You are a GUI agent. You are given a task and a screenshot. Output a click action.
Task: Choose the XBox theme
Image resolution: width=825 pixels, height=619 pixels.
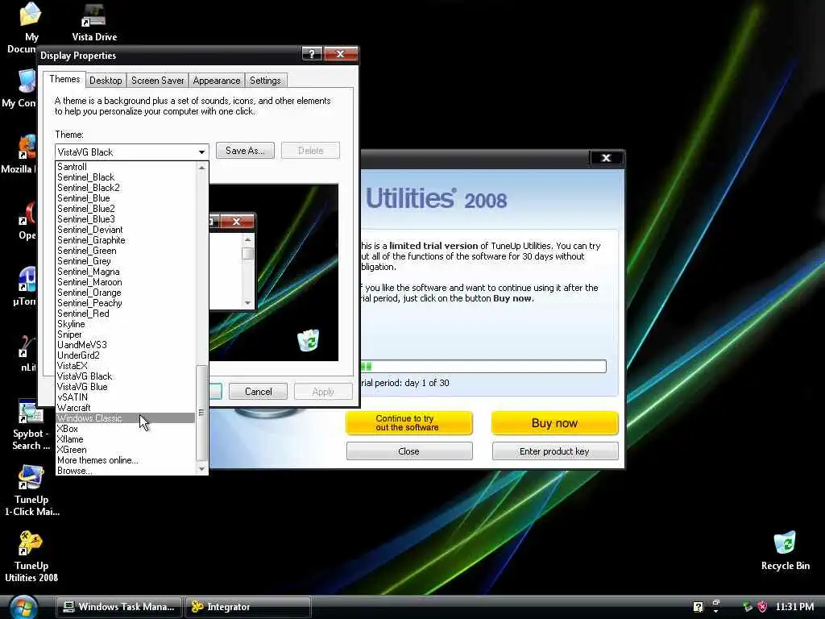125,429
